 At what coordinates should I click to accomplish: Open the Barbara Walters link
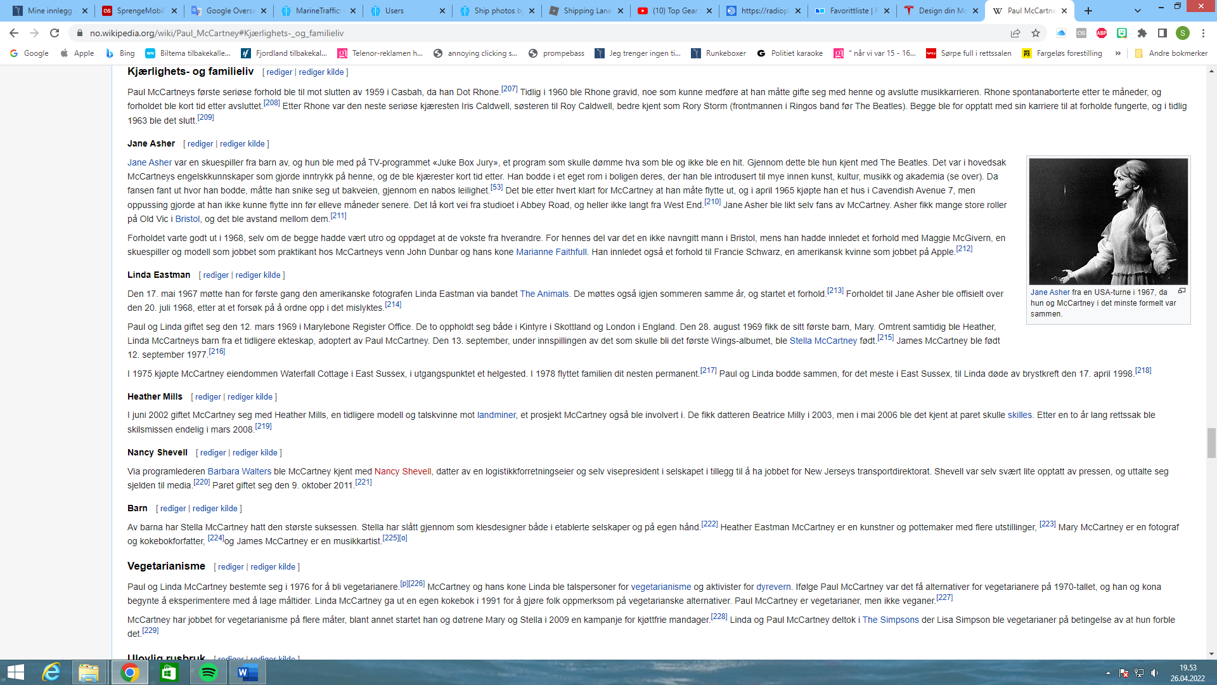click(240, 472)
